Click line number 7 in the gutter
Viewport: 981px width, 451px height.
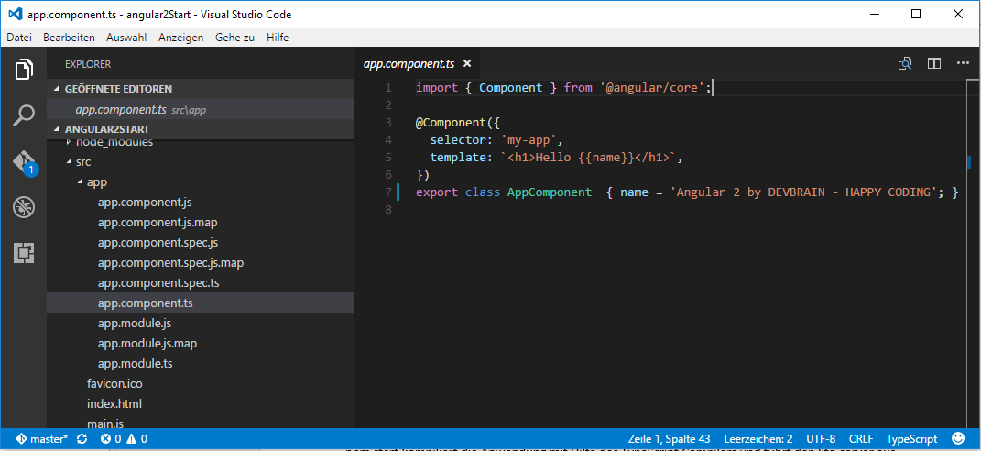(388, 192)
